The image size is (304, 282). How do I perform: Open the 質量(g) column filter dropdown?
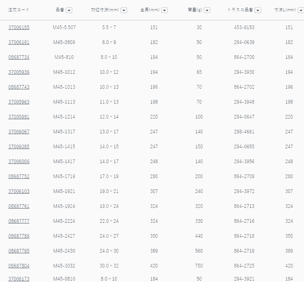[x=207, y=10]
